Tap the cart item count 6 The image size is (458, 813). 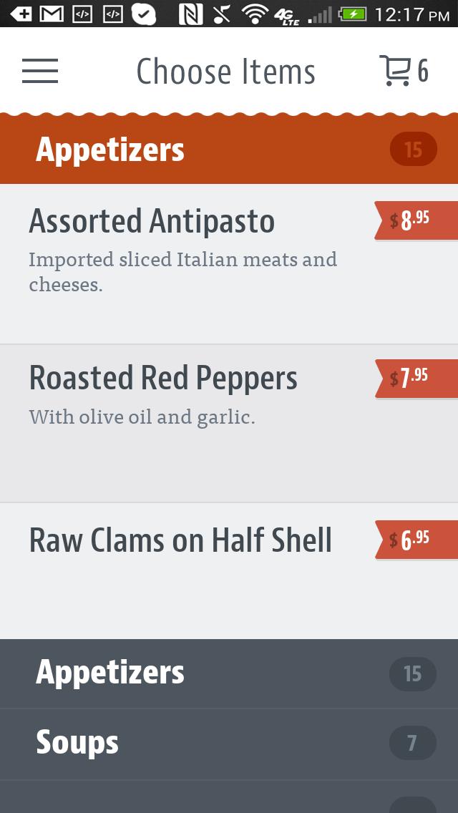tap(424, 72)
